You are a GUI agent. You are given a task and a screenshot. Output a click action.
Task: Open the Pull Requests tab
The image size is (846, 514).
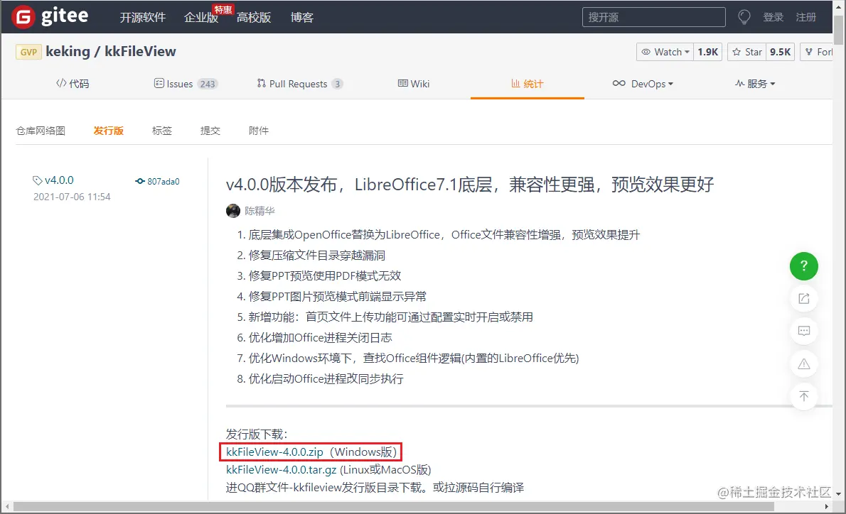299,84
